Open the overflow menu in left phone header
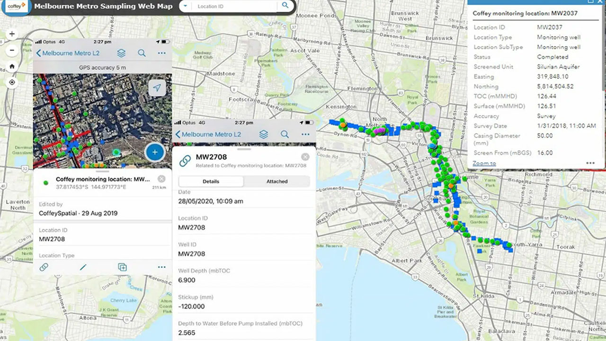 [x=162, y=53]
